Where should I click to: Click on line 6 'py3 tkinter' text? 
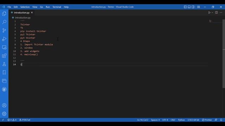[x=28, y=38]
